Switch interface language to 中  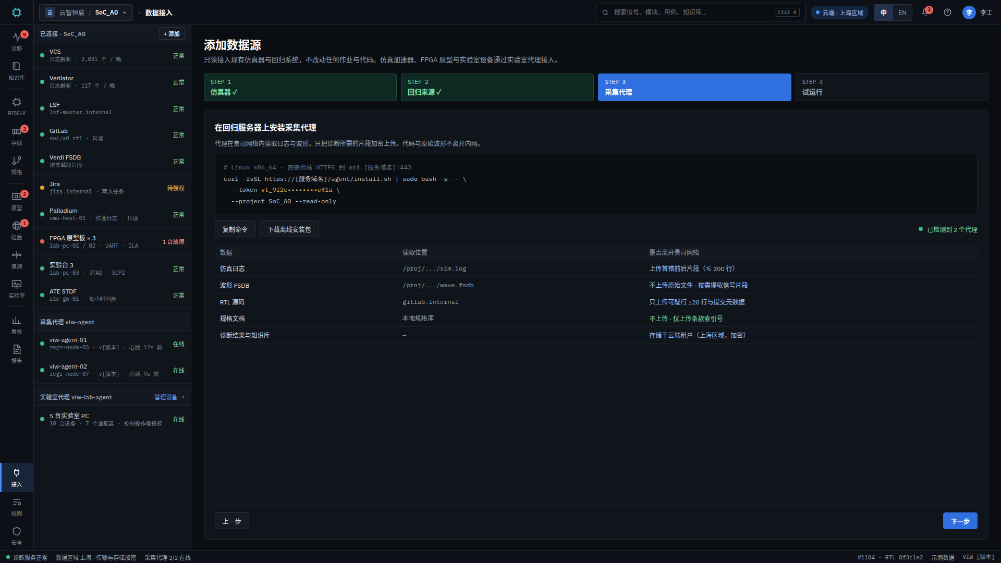click(x=884, y=13)
